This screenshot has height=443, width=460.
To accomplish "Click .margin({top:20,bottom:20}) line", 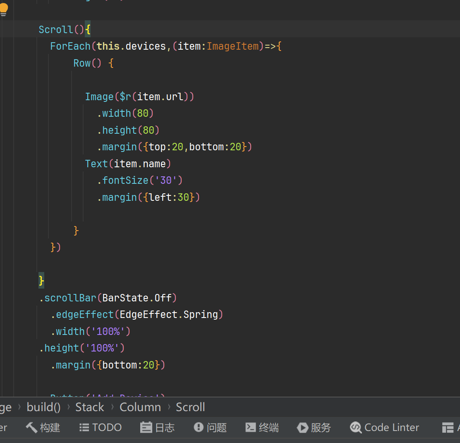I will 174,147.
